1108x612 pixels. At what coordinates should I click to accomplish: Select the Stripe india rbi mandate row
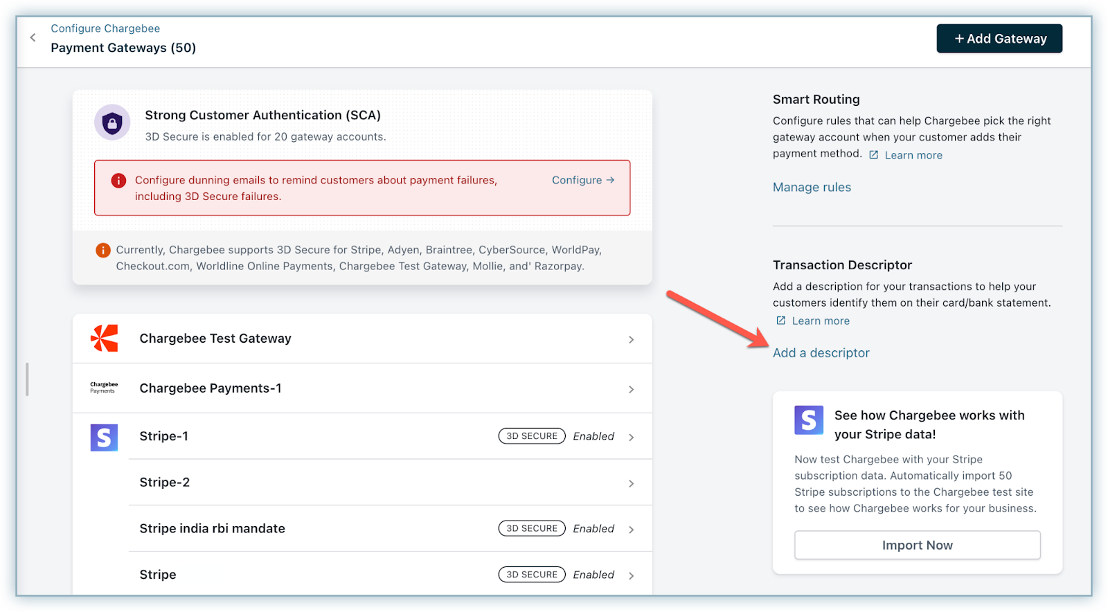point(212,528)
